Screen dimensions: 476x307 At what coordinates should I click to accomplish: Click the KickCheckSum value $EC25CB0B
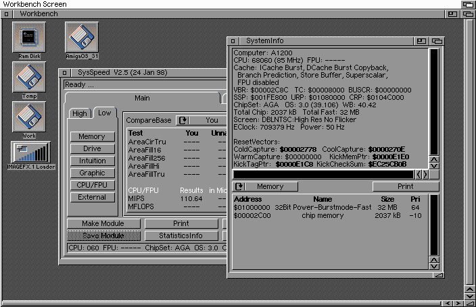point(387,165)
